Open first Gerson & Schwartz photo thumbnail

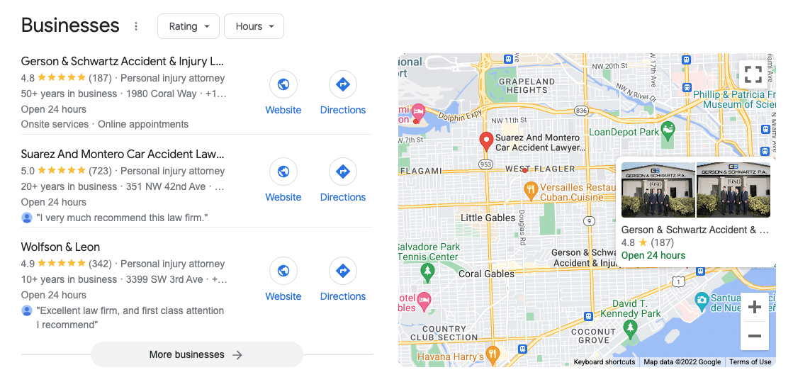coord(658,190)
